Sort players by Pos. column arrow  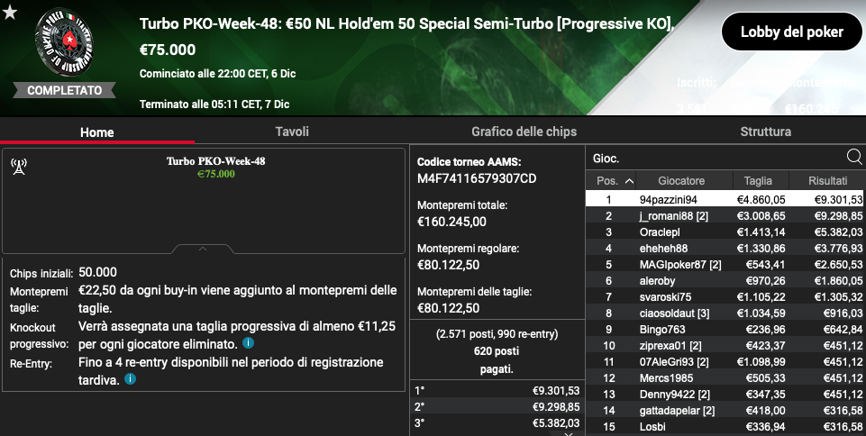pos(629,181)
